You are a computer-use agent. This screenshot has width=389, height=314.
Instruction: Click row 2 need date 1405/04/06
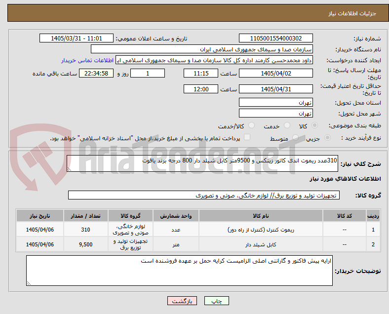click(x=40, y=244)
